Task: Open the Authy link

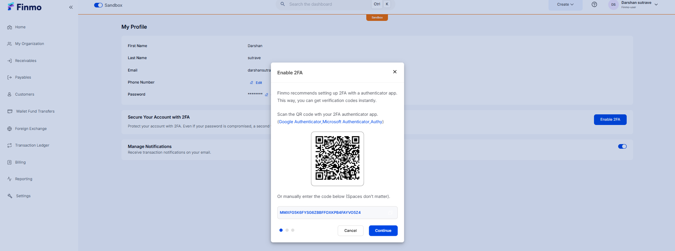Action: tap(376, 122)
